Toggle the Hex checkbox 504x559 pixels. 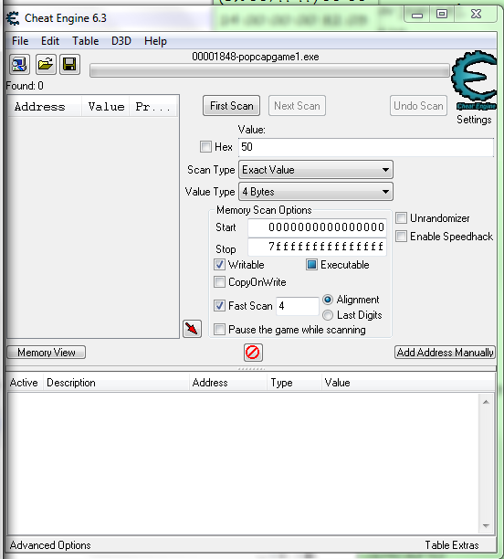[205, 146]
